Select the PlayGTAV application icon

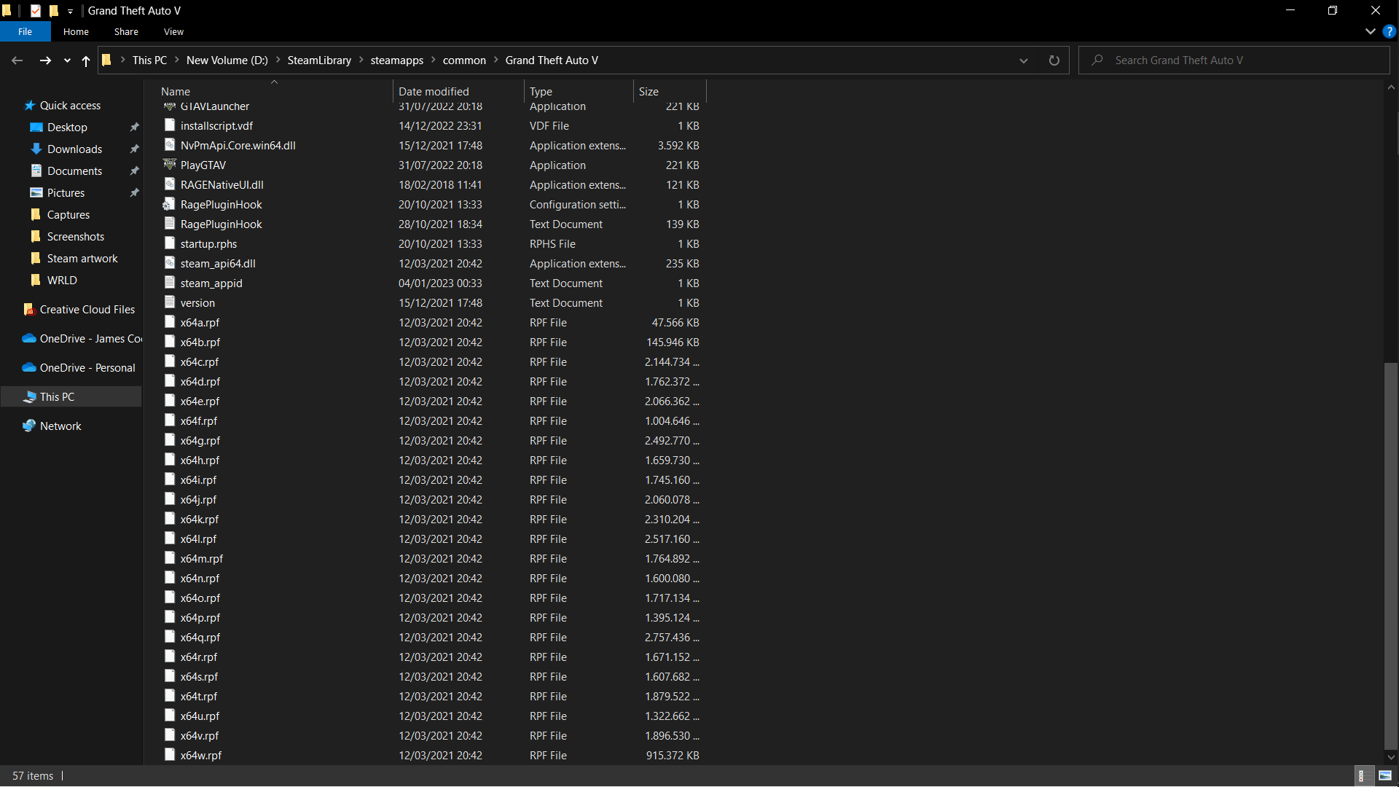[170, 165]
